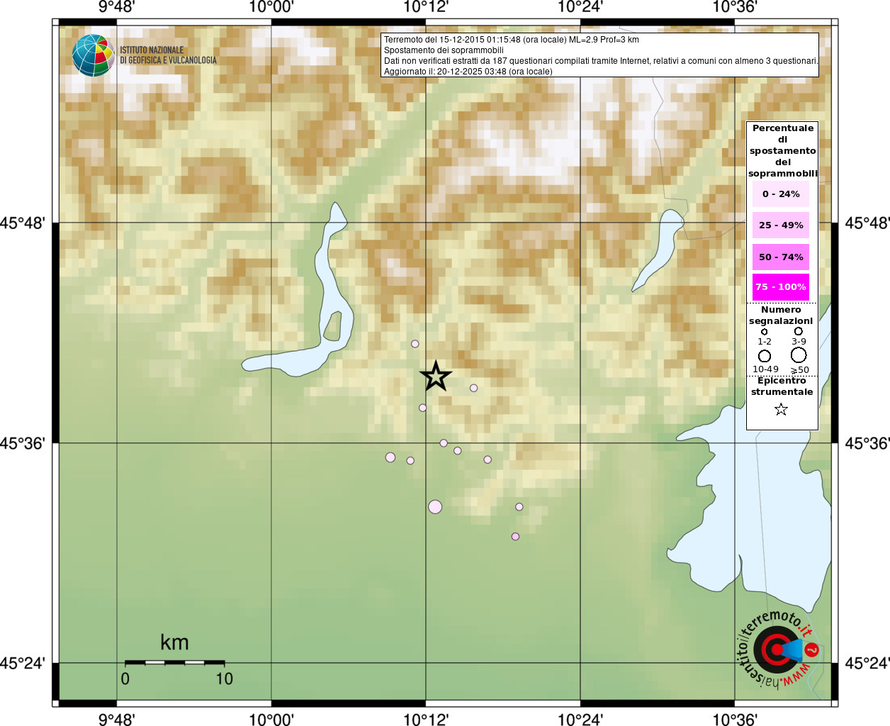Screen dimensions: 890x726
Task: Click the earthquake info header text box
Action: pos(599,55)
